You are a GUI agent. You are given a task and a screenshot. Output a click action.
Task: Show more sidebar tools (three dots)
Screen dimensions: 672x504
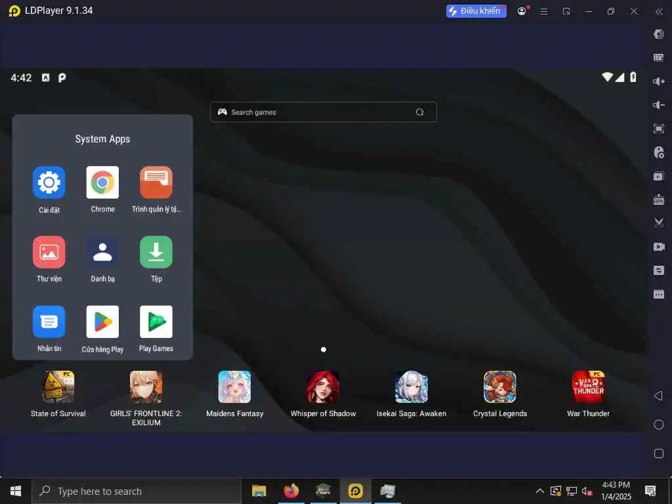pos(659,295)
